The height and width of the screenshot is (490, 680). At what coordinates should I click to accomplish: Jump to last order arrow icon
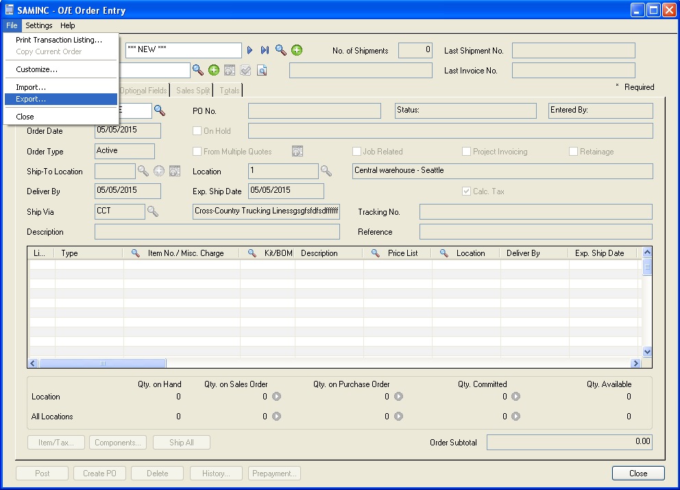(x=265, y=50)
